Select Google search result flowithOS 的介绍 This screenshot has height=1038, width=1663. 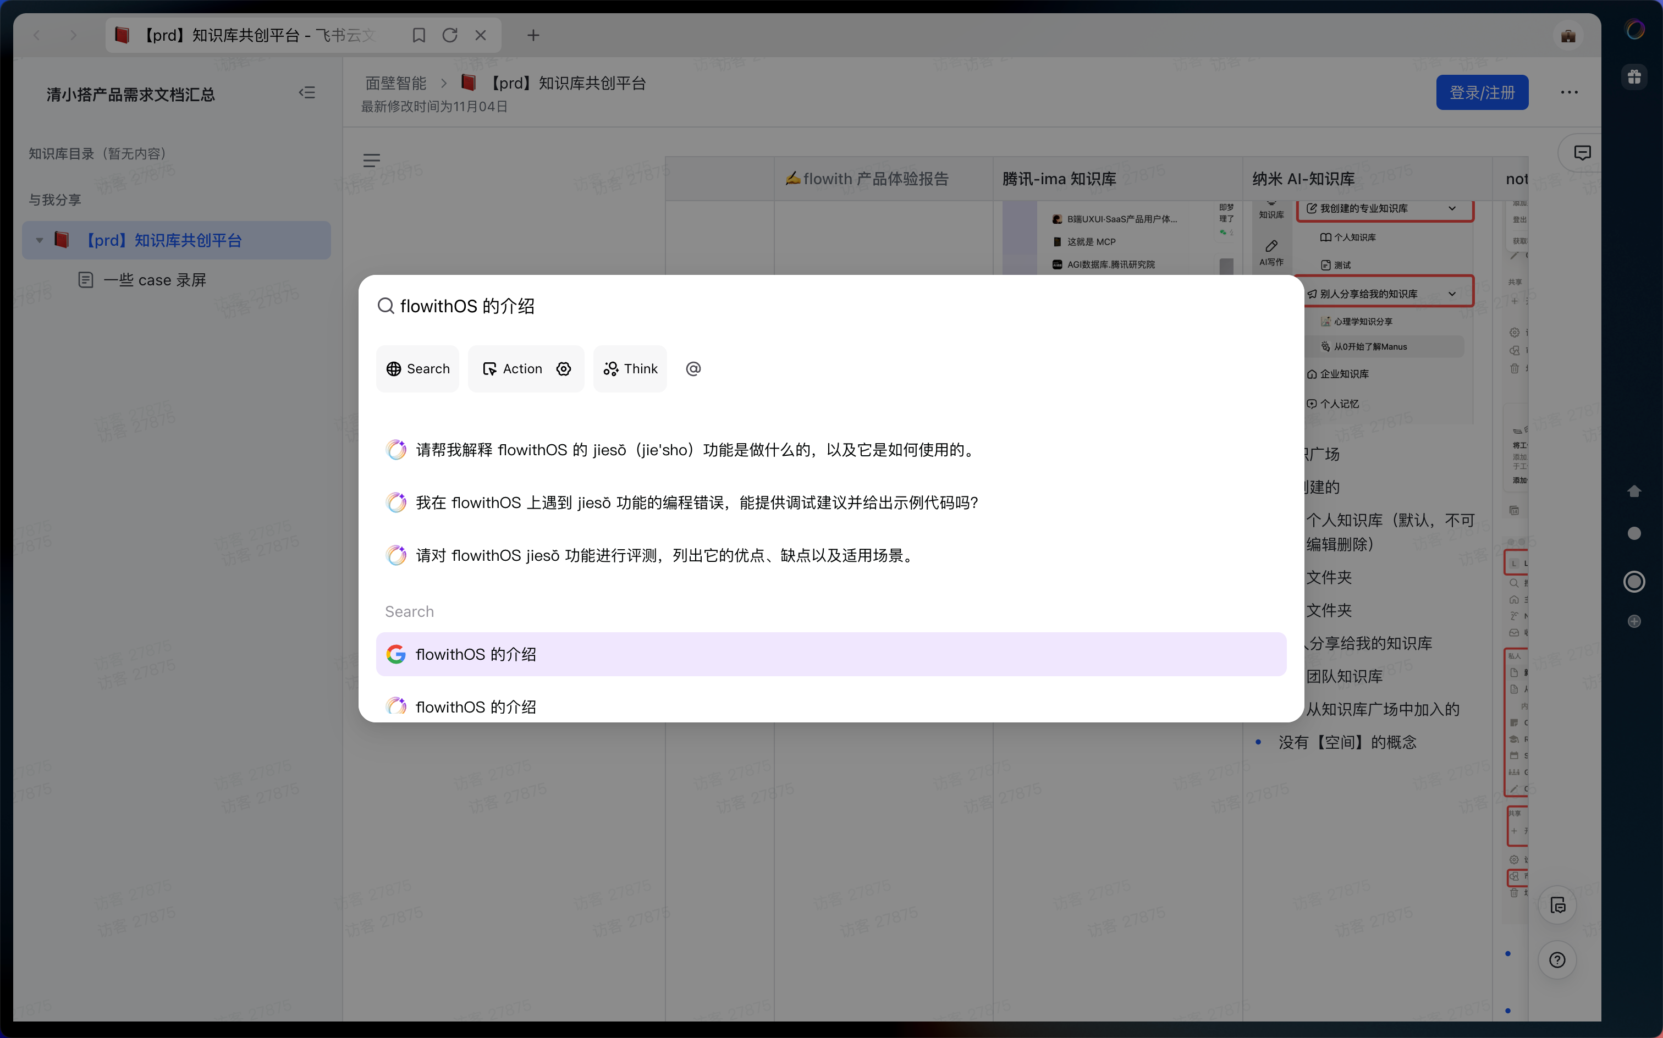831,654
